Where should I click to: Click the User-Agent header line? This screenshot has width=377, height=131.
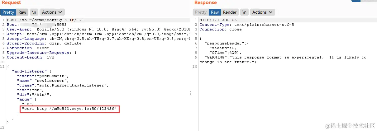point(98,29)
